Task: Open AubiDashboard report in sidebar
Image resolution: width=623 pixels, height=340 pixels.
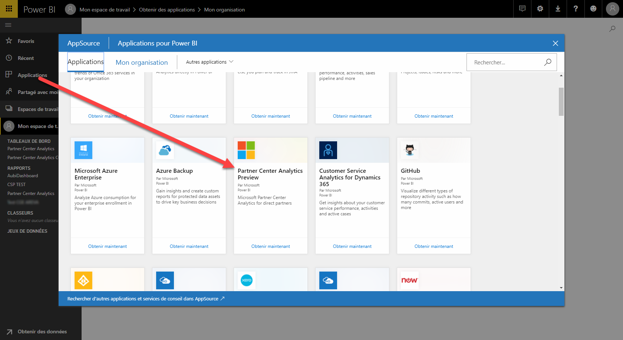Action: tap(23, 176)
